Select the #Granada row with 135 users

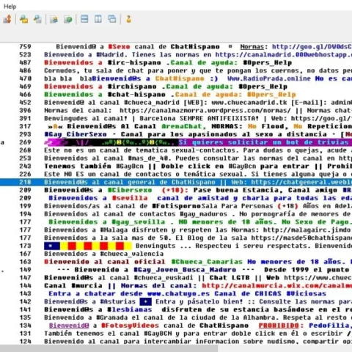point(176,318)
